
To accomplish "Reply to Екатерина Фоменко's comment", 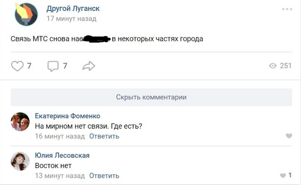I will click(104, 136).
